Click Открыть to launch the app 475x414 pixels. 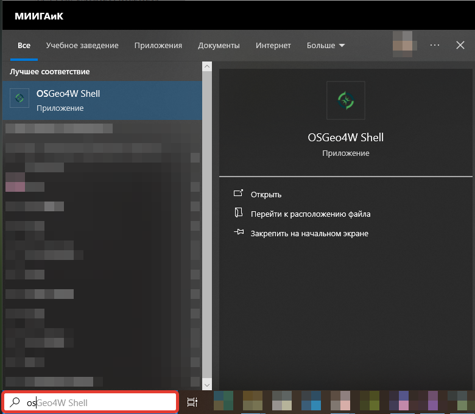266,195
